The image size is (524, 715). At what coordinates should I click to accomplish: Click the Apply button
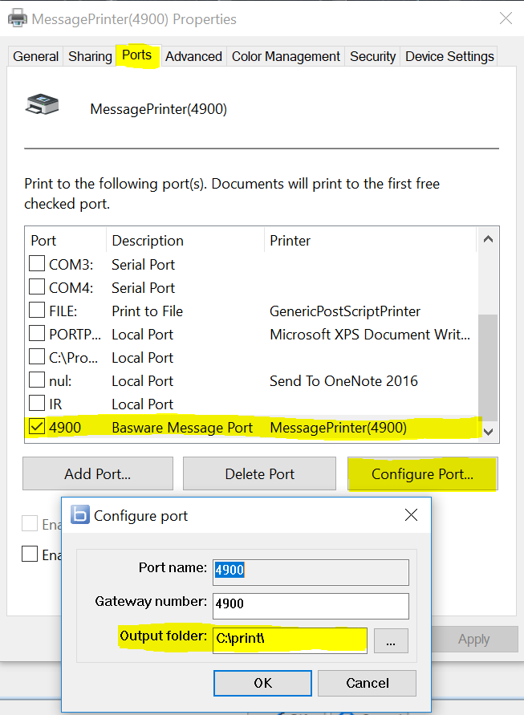click(474, 639)
